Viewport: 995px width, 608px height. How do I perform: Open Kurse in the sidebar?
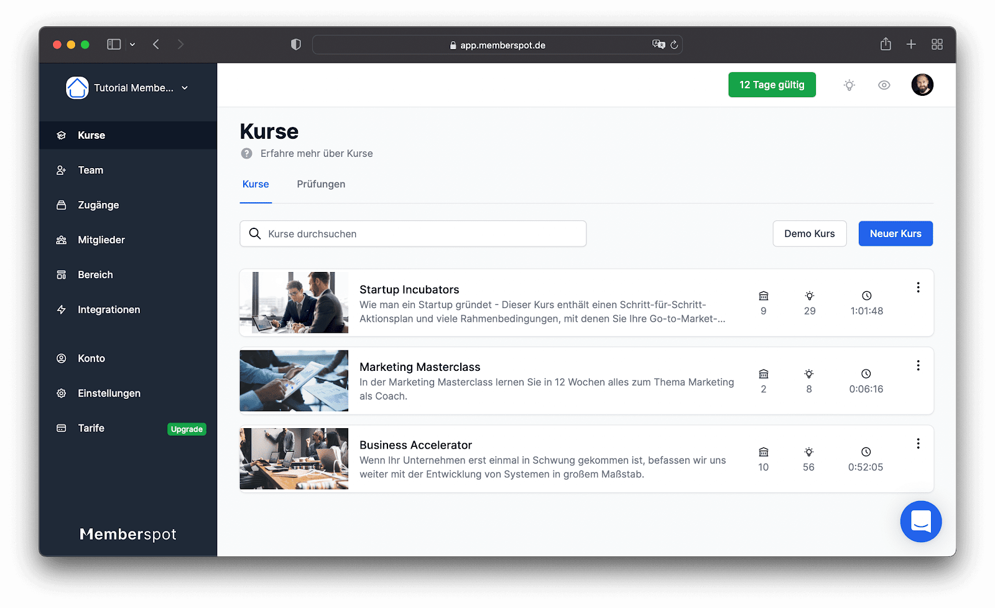click(128, 135)
